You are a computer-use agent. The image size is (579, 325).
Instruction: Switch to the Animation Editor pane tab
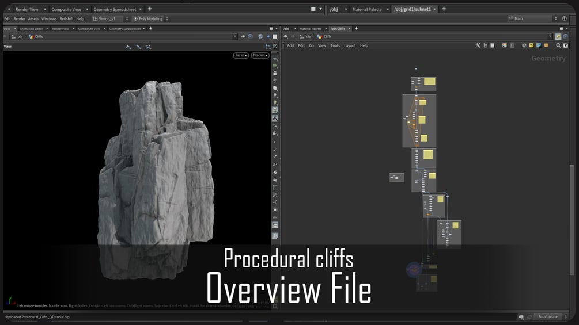pyautogui.click(x=31, y=28)
